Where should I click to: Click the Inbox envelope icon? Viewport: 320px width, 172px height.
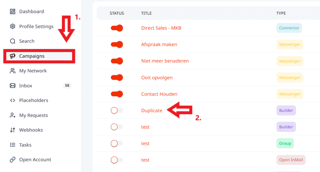click(x=12, y=86)
